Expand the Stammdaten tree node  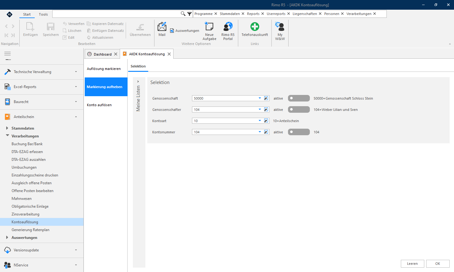pyautogui.click(x=7, y=128)
